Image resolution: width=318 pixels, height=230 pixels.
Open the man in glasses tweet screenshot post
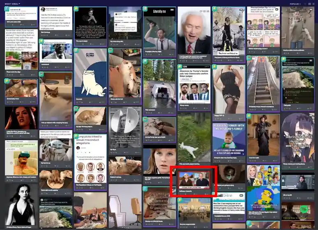[x=56, y=54]
